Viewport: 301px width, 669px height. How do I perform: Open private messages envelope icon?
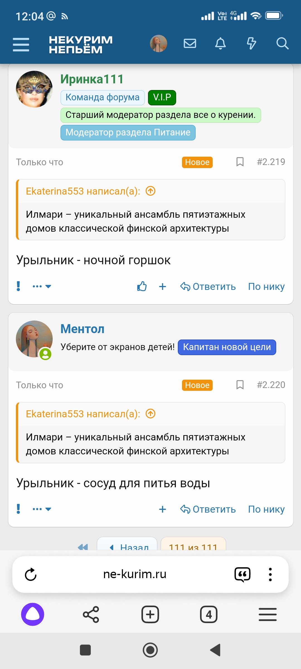point(190,43)
